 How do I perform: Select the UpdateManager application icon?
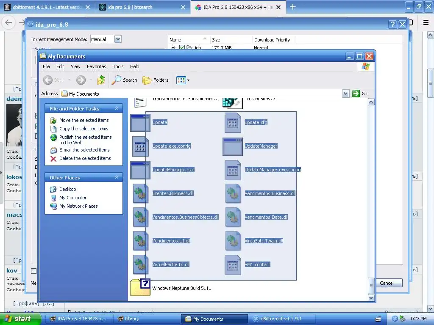pyautogui.click(x=233, y=146)
